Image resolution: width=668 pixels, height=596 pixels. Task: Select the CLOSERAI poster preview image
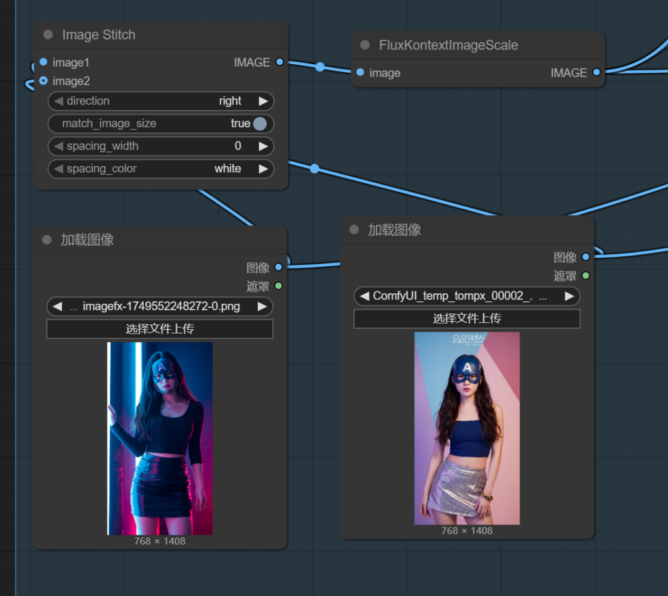(467, 429)
